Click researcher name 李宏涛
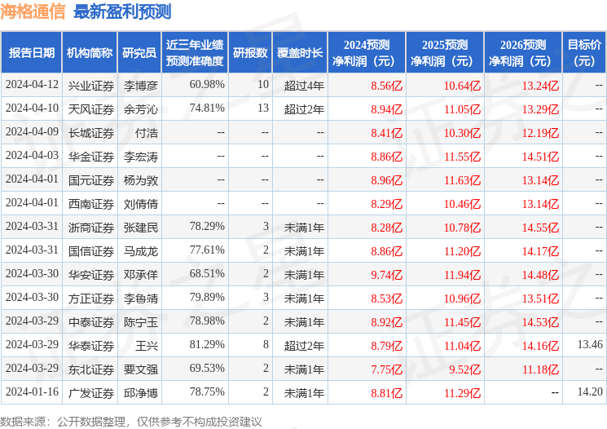Image resolution: width=607 pixels, height=429 pixels. click(140, 157)
